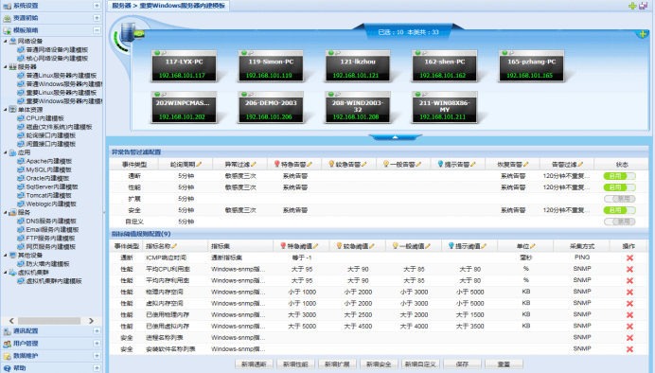Delete the 物理内存空间 threshold rule
655x373 pixels.
pos(629,293)
